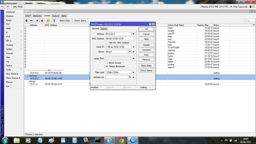Switch to WinBox taskbar icon
Viewport: 256px width, 144px height.
point(133,140)
